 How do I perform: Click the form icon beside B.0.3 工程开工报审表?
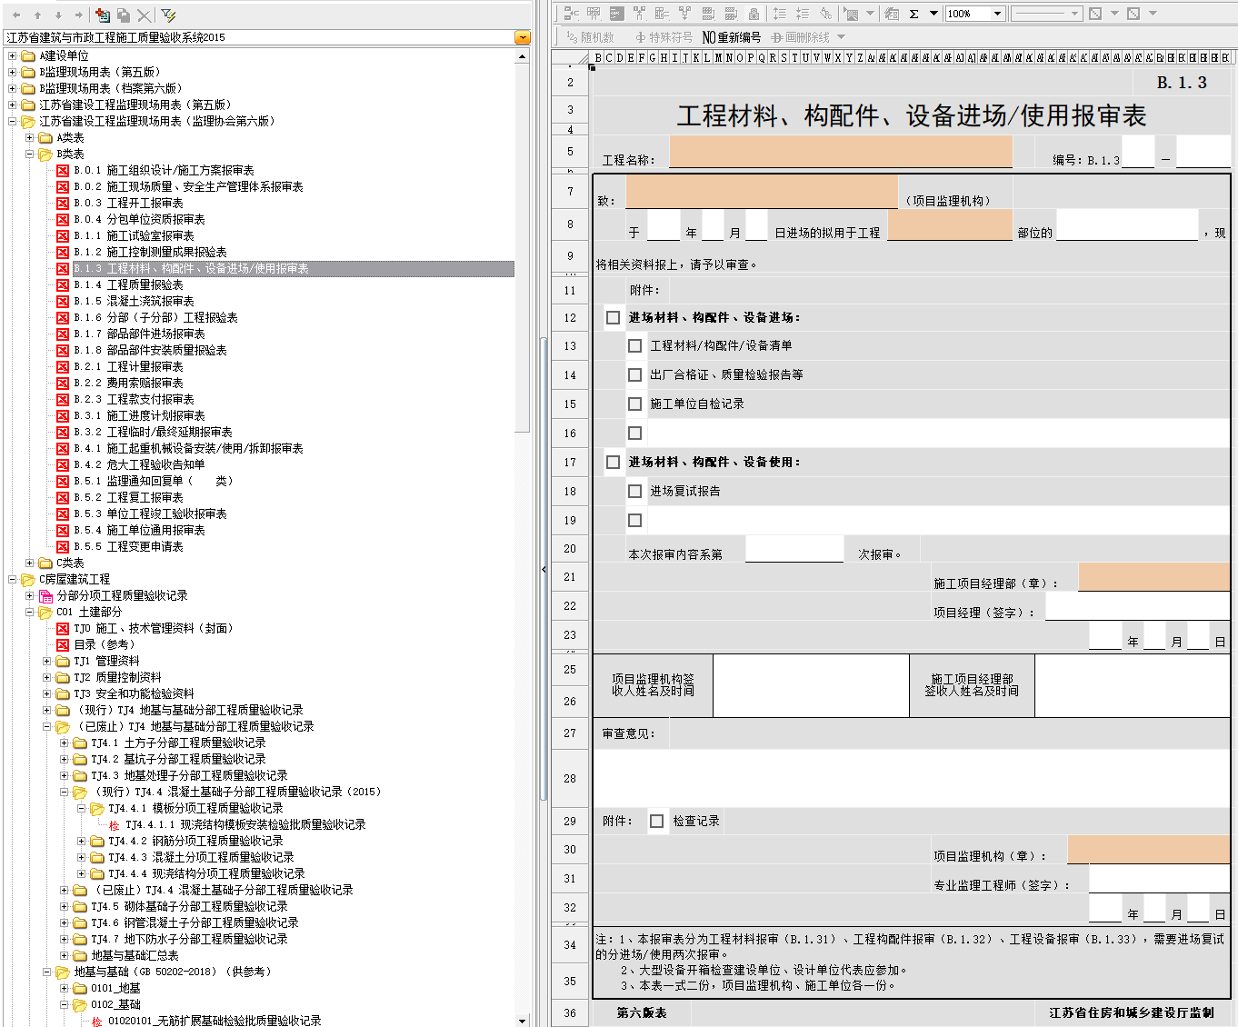(63, 204)
